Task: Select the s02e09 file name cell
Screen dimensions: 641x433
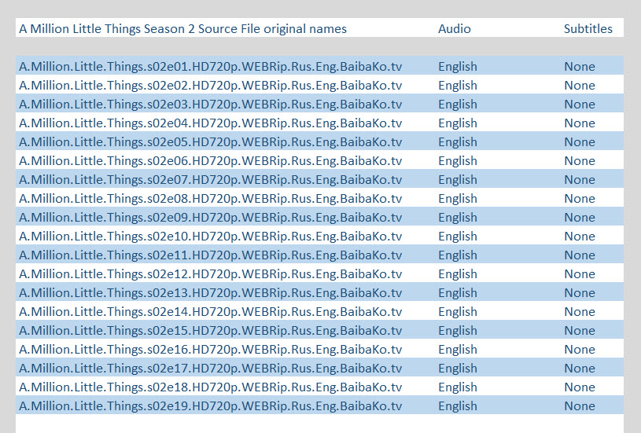Action: pos(211,217)
